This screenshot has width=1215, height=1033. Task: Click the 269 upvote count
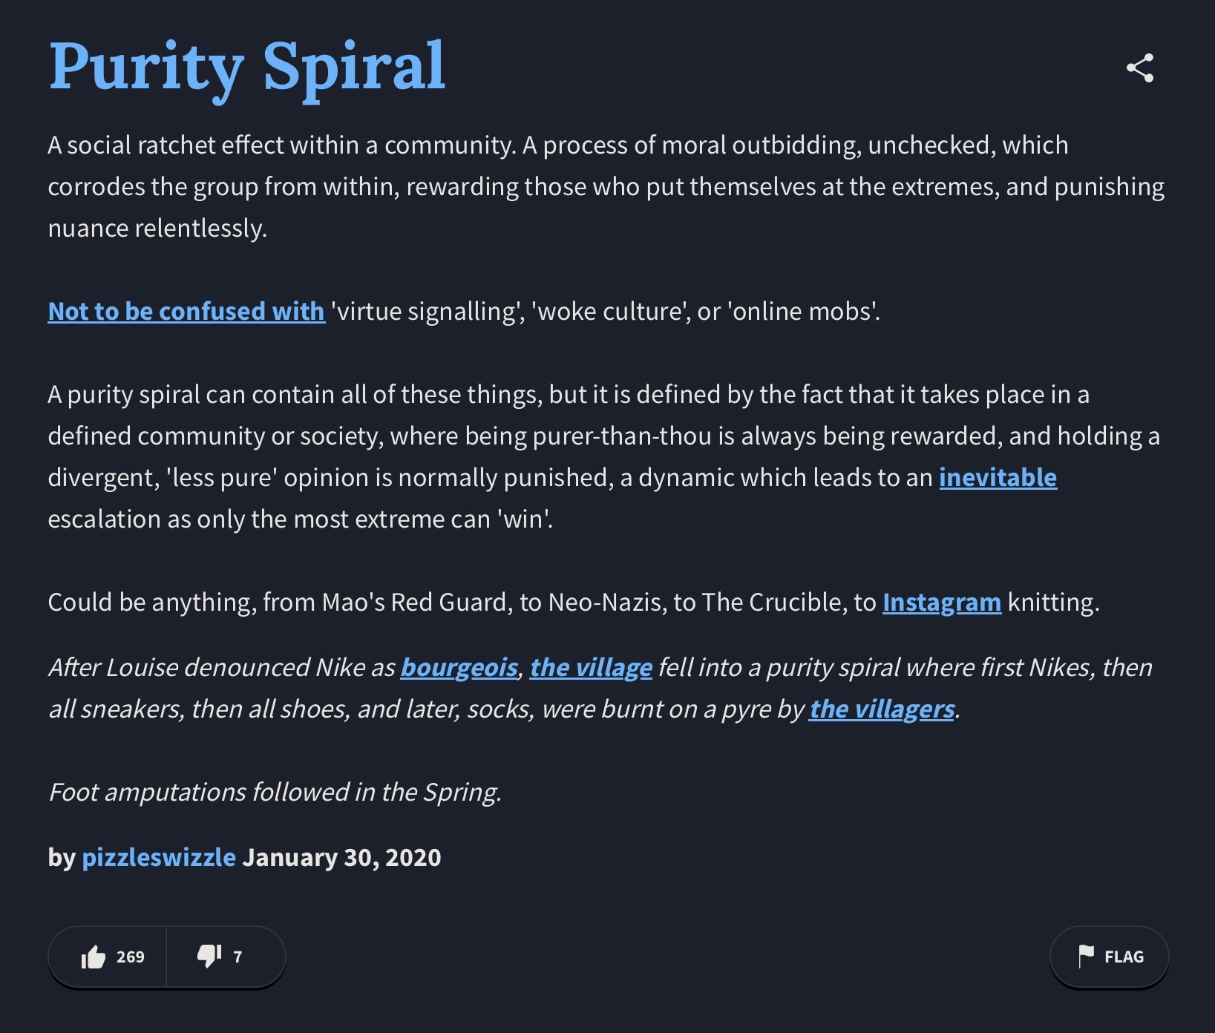coord(131,957)
